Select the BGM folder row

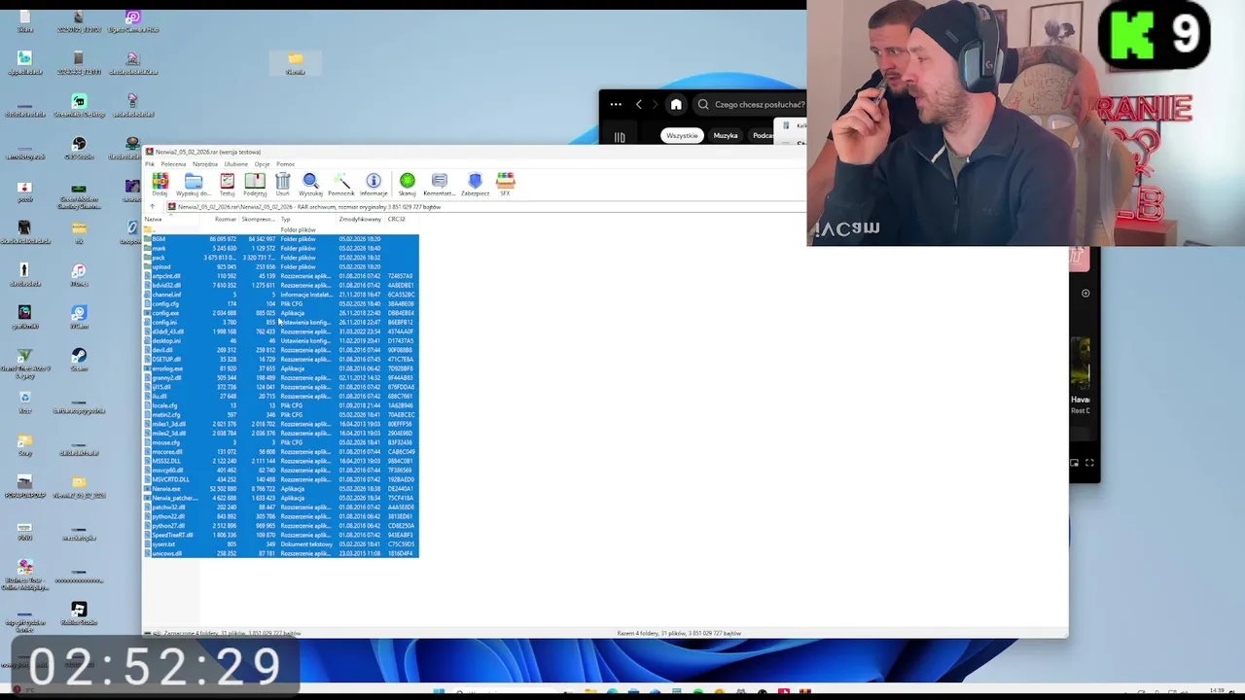tap(281, 239)
